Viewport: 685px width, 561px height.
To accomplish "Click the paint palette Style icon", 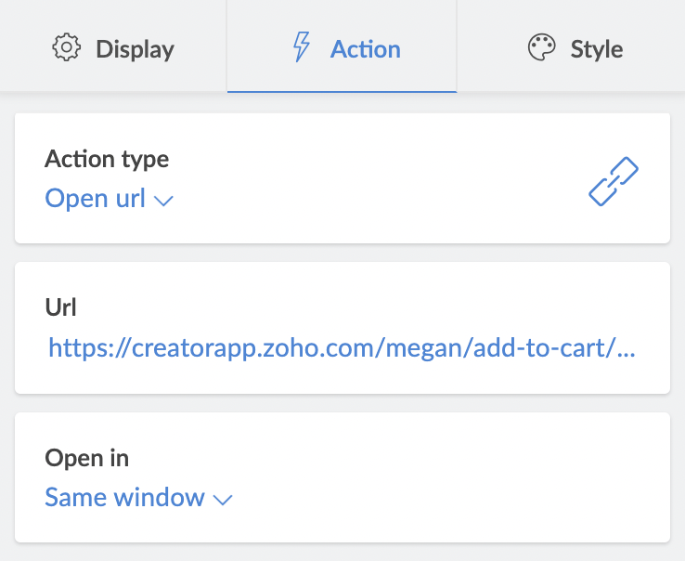I will [542, 47].
